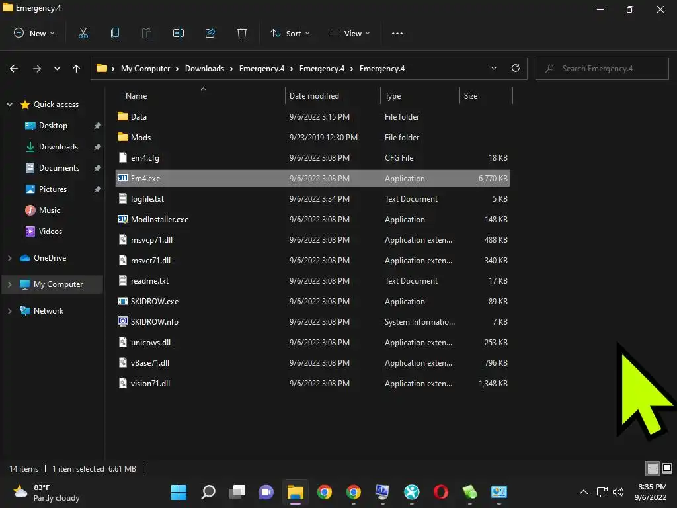Click the Share icon in toolbar
Viewport: 677px width, 508px height.
coord(210,33)
